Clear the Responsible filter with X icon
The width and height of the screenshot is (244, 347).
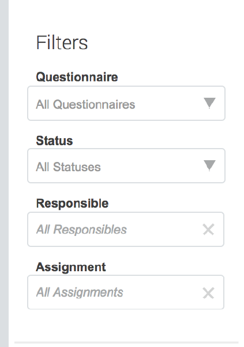[x=208, y=229]
